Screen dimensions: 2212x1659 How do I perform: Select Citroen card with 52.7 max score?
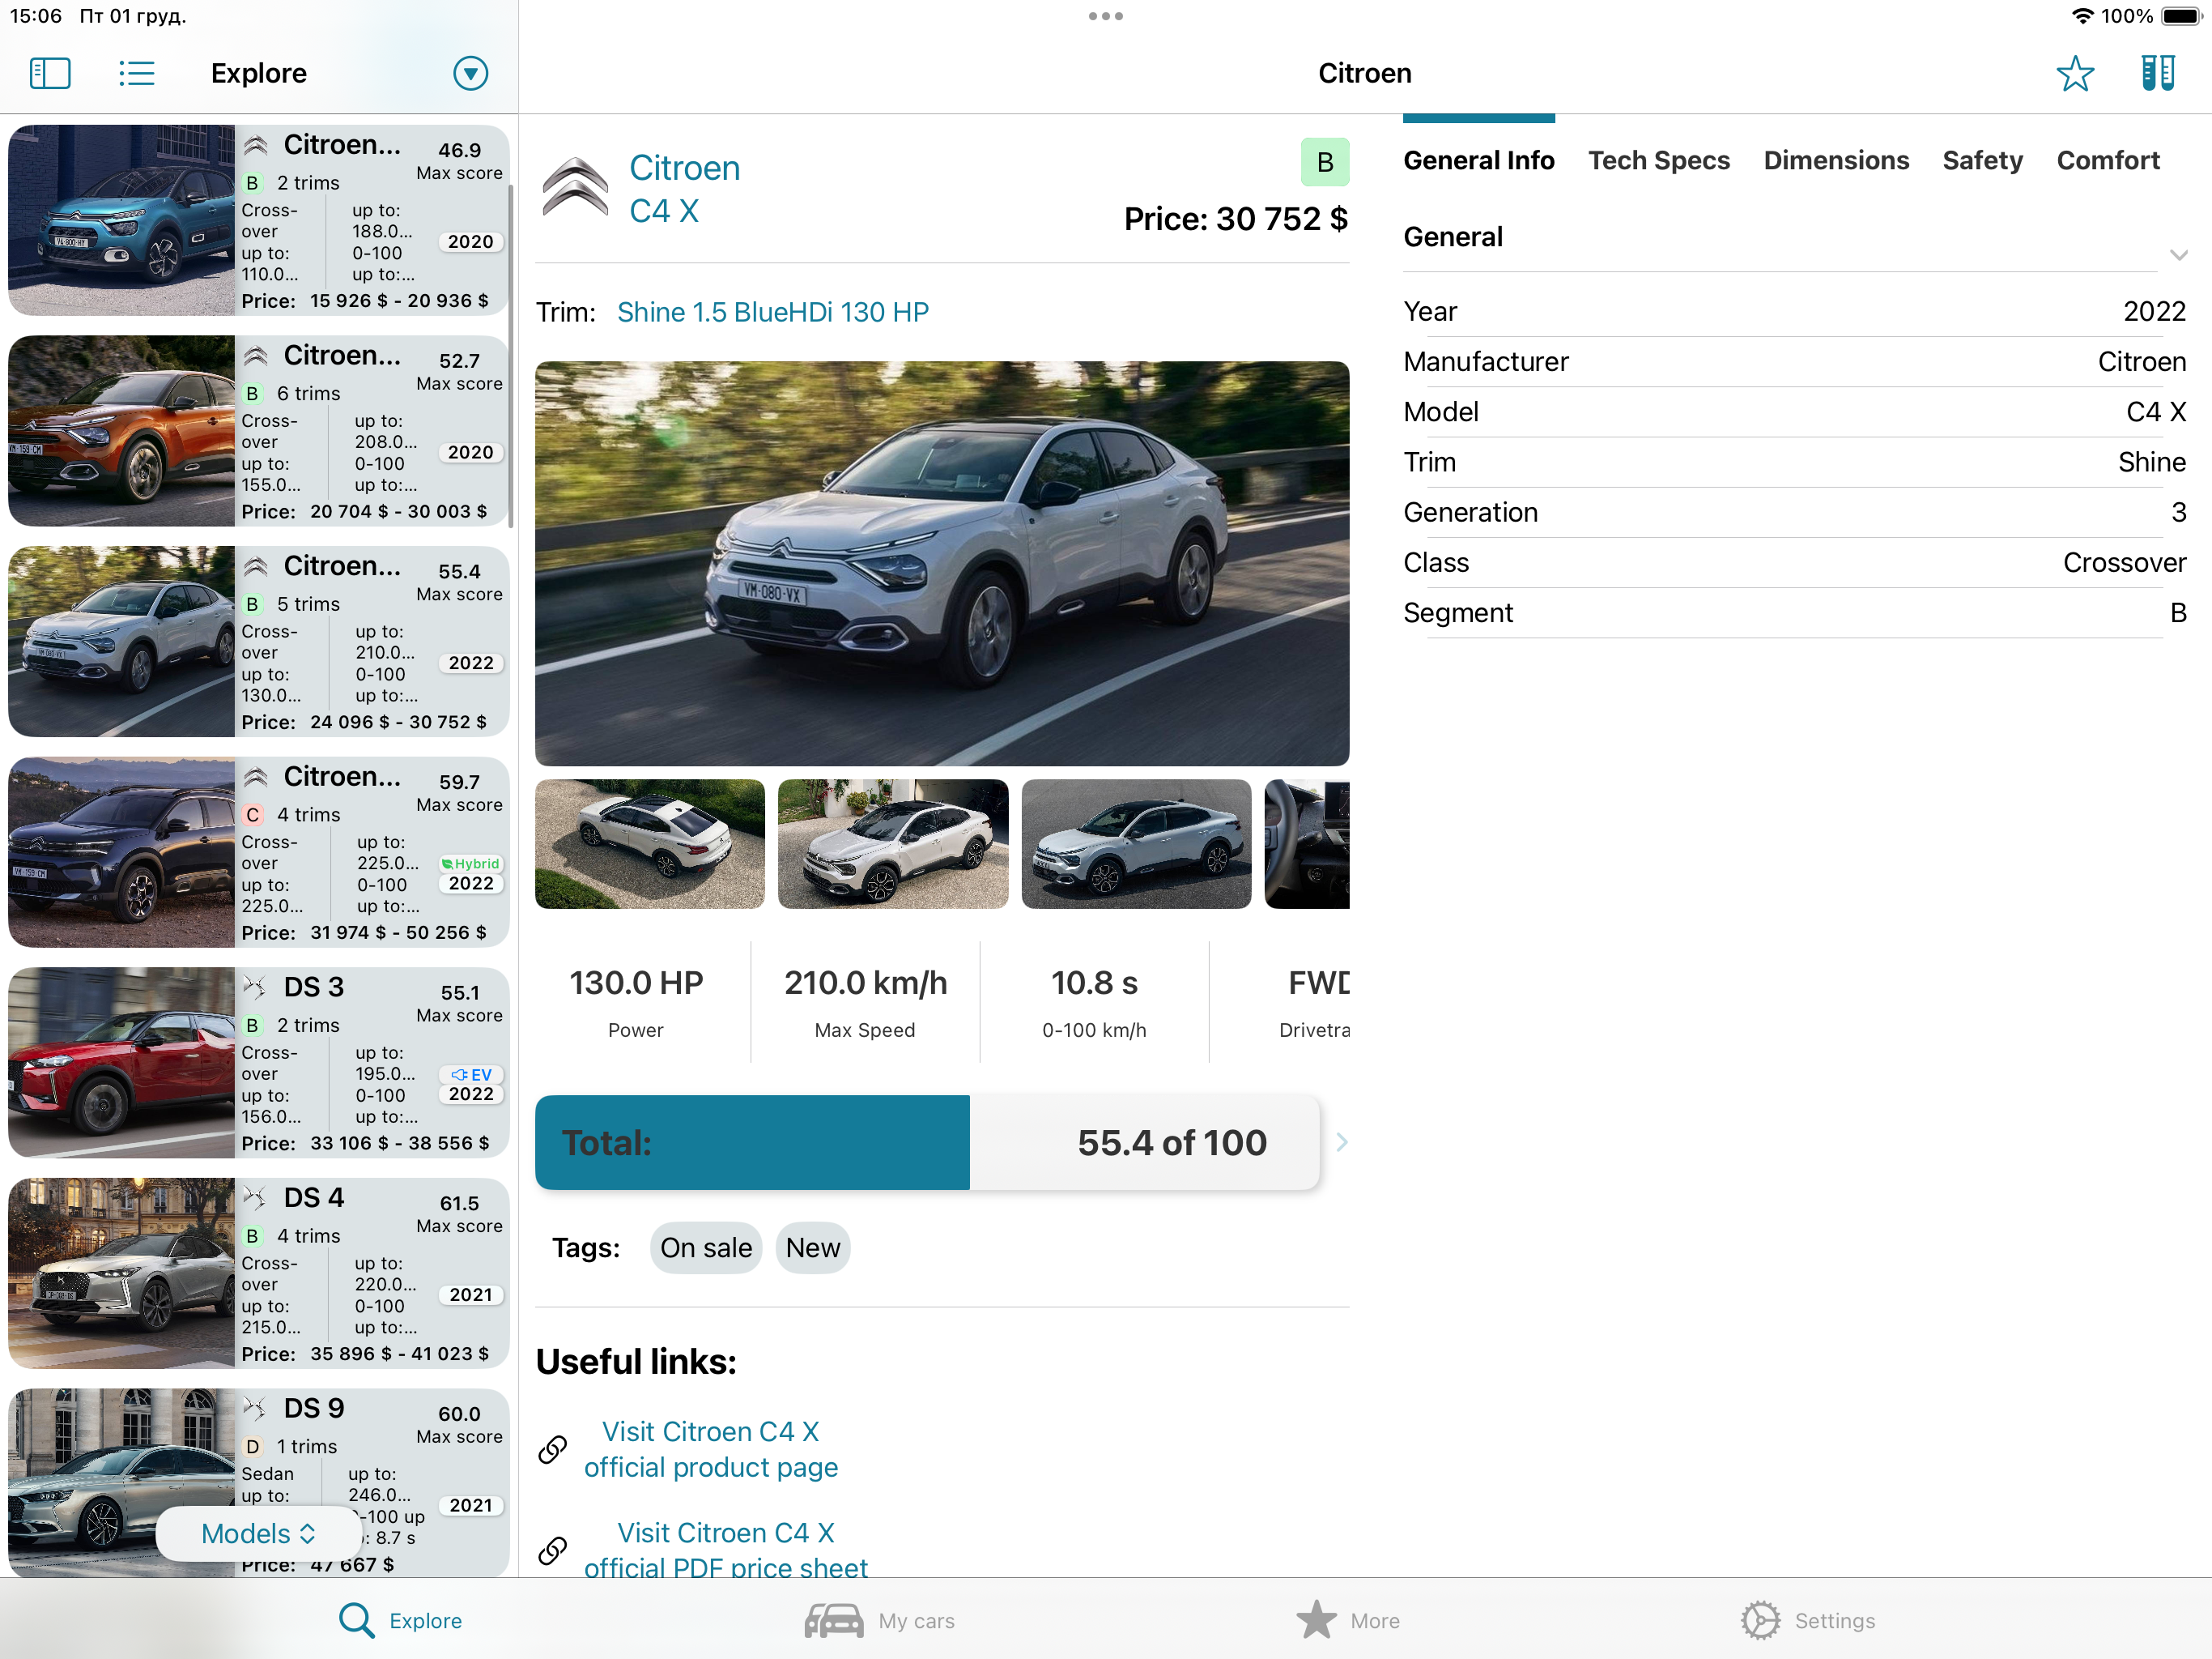(258, 430)
